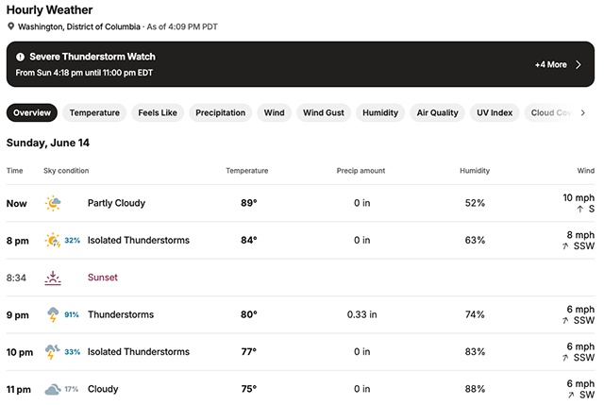Show more category tabs with the right arrow

click(583, 113)
